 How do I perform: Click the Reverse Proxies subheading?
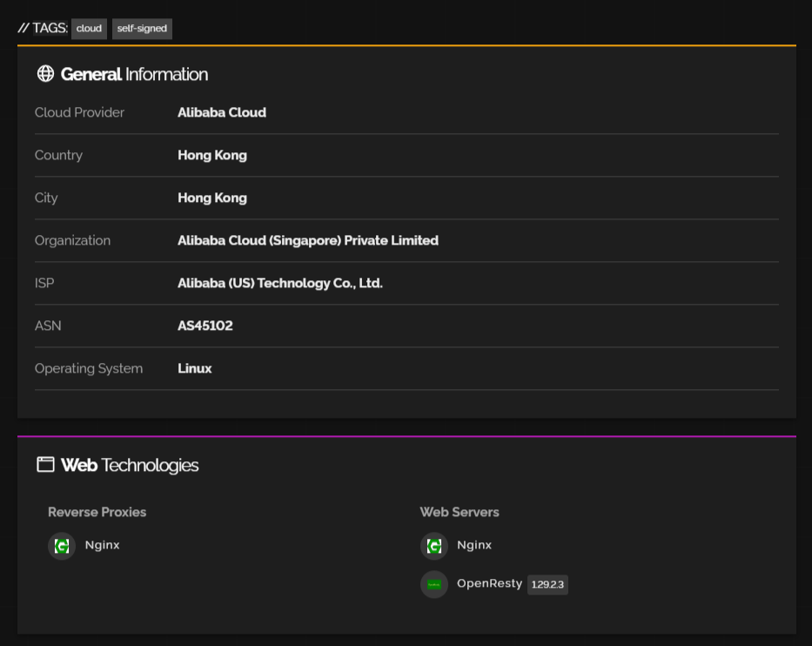[x=97, y=512]
